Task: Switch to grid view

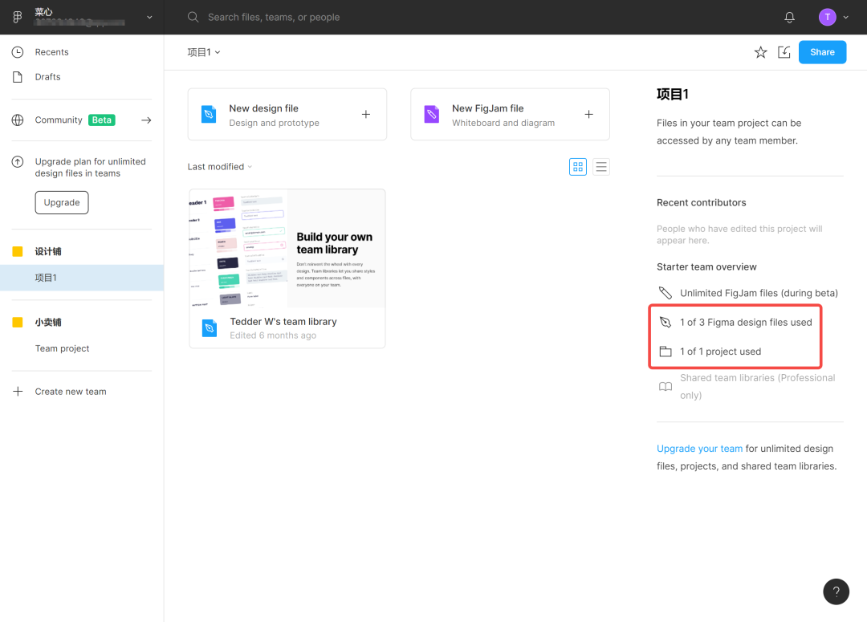Action: [x=578, y=166]
